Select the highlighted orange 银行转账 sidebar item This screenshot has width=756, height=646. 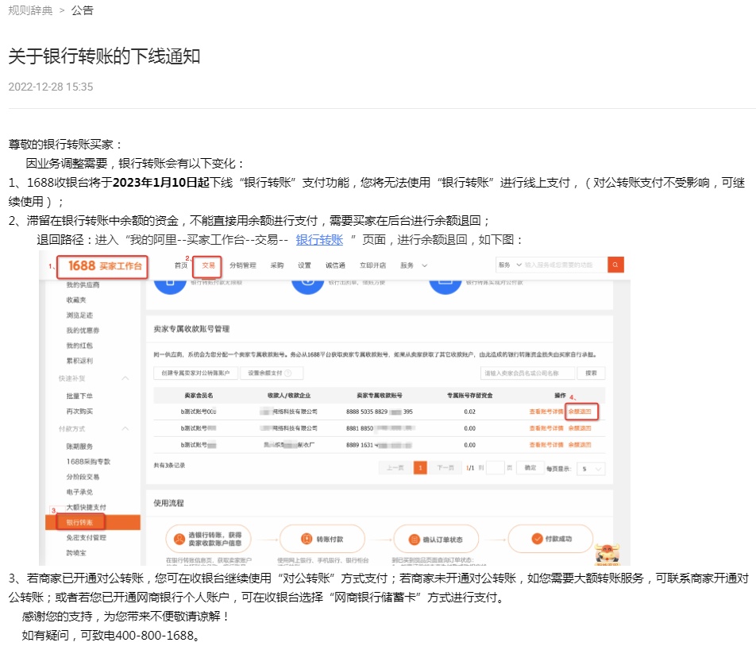(93, 522)
